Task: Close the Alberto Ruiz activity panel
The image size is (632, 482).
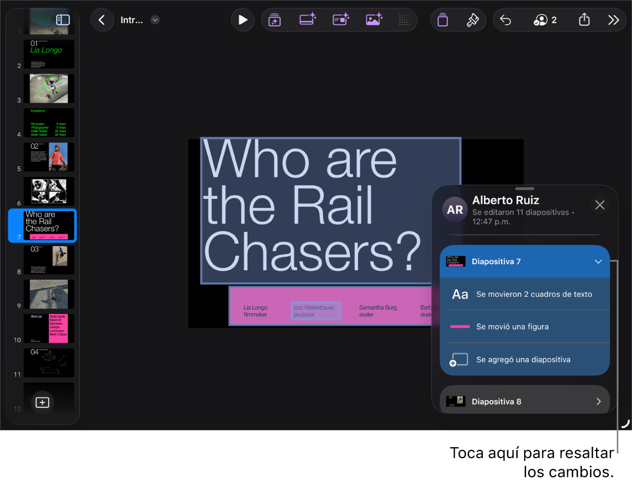Action: (x=599, y=206)
